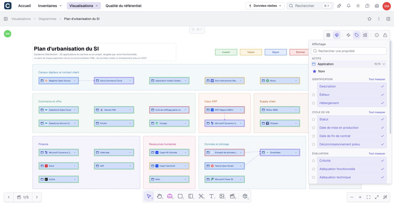This screenshot has width=394, height=206.
Task: Expand the Kyriba card chevron
Action: coord(75,179)
